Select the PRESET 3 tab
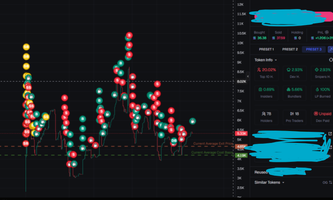This screenshot has width=333, height=200. pos(314,49)
